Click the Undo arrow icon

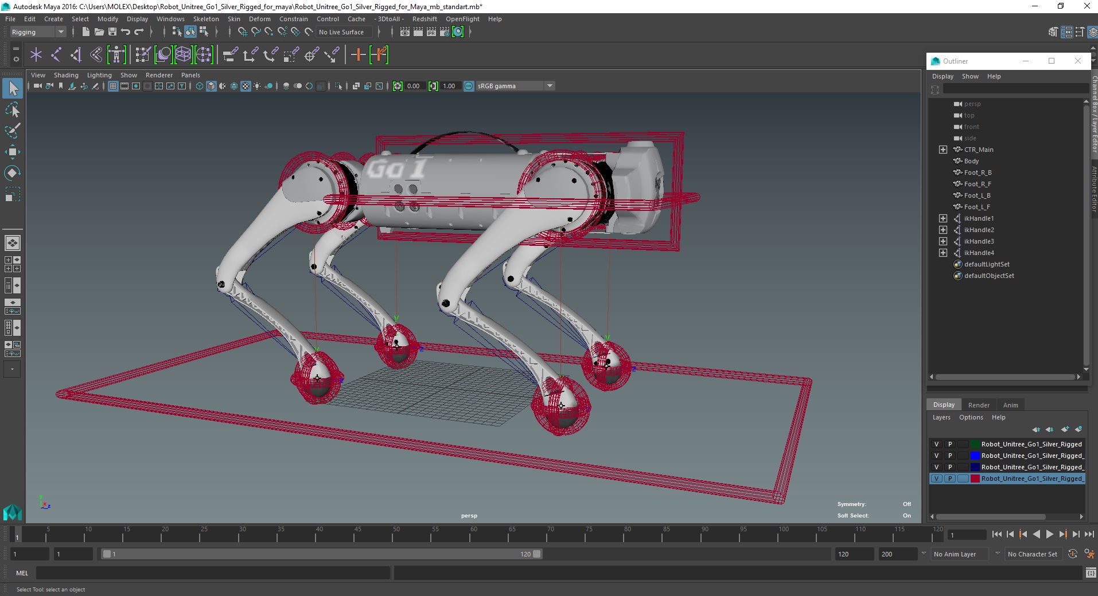pos(126,32)
